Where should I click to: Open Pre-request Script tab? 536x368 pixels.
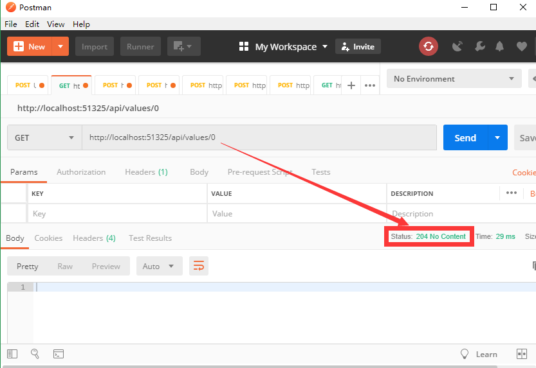260,172
